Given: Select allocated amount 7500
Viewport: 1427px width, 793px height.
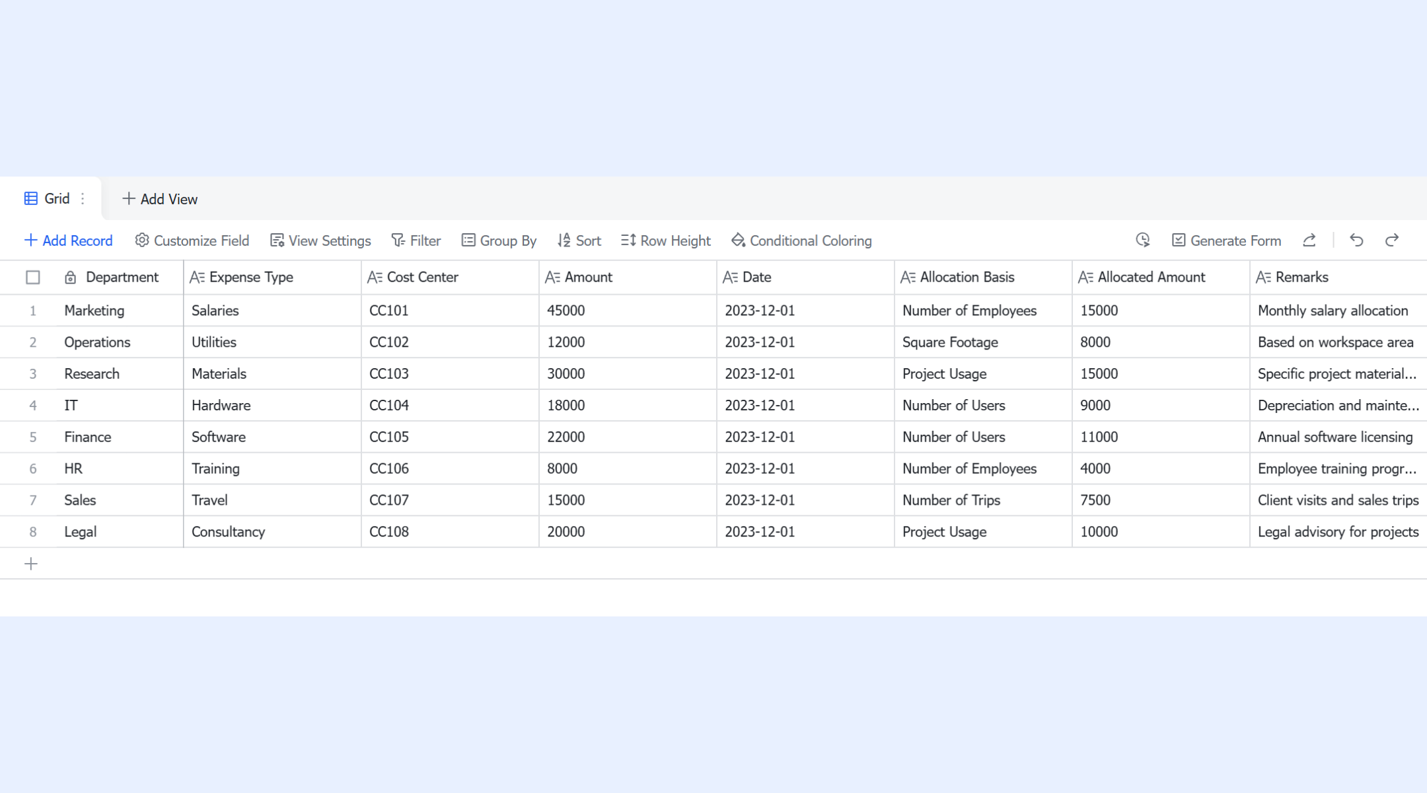Looking at the screenshot, I should [x=1161, y=500].
